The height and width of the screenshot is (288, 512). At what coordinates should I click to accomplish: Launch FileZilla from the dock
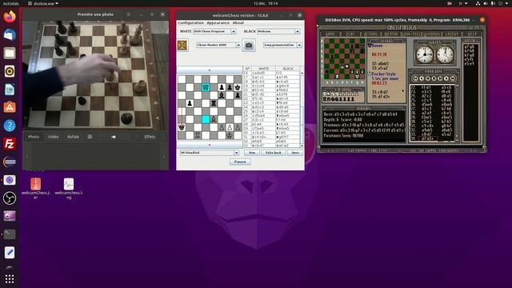[x=10, y=144]
